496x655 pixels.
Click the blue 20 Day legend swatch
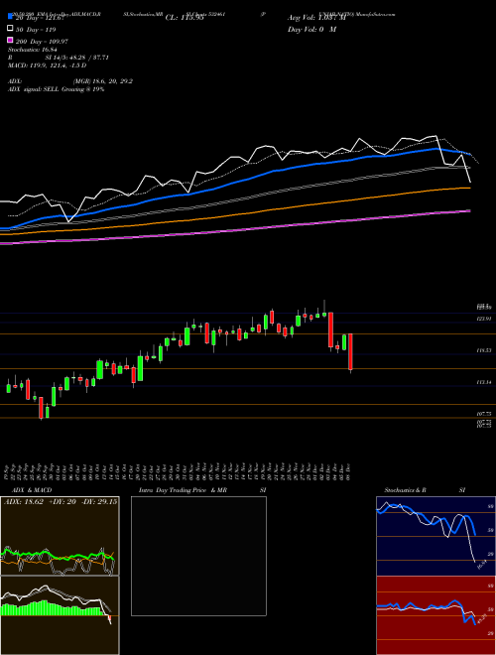click(10, 17)
